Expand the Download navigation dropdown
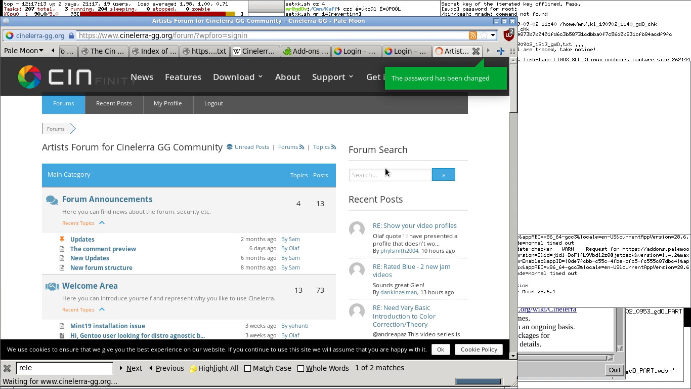Image resolution: width=691 pixels, height=389 pixels. pyautogui.click(x=238, y=77)
